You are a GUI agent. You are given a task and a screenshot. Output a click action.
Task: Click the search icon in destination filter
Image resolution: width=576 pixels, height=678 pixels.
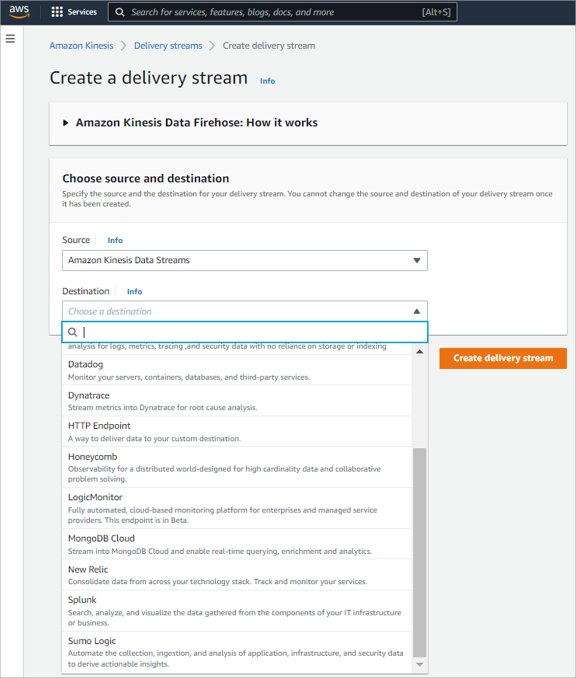click(73, 332)
